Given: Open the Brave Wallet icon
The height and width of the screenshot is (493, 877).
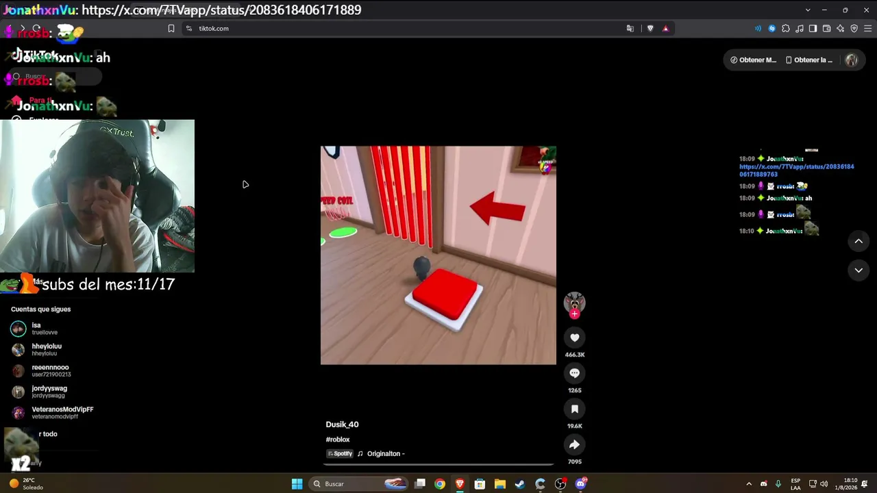Looking at the screenshot, I should (827, 28).
